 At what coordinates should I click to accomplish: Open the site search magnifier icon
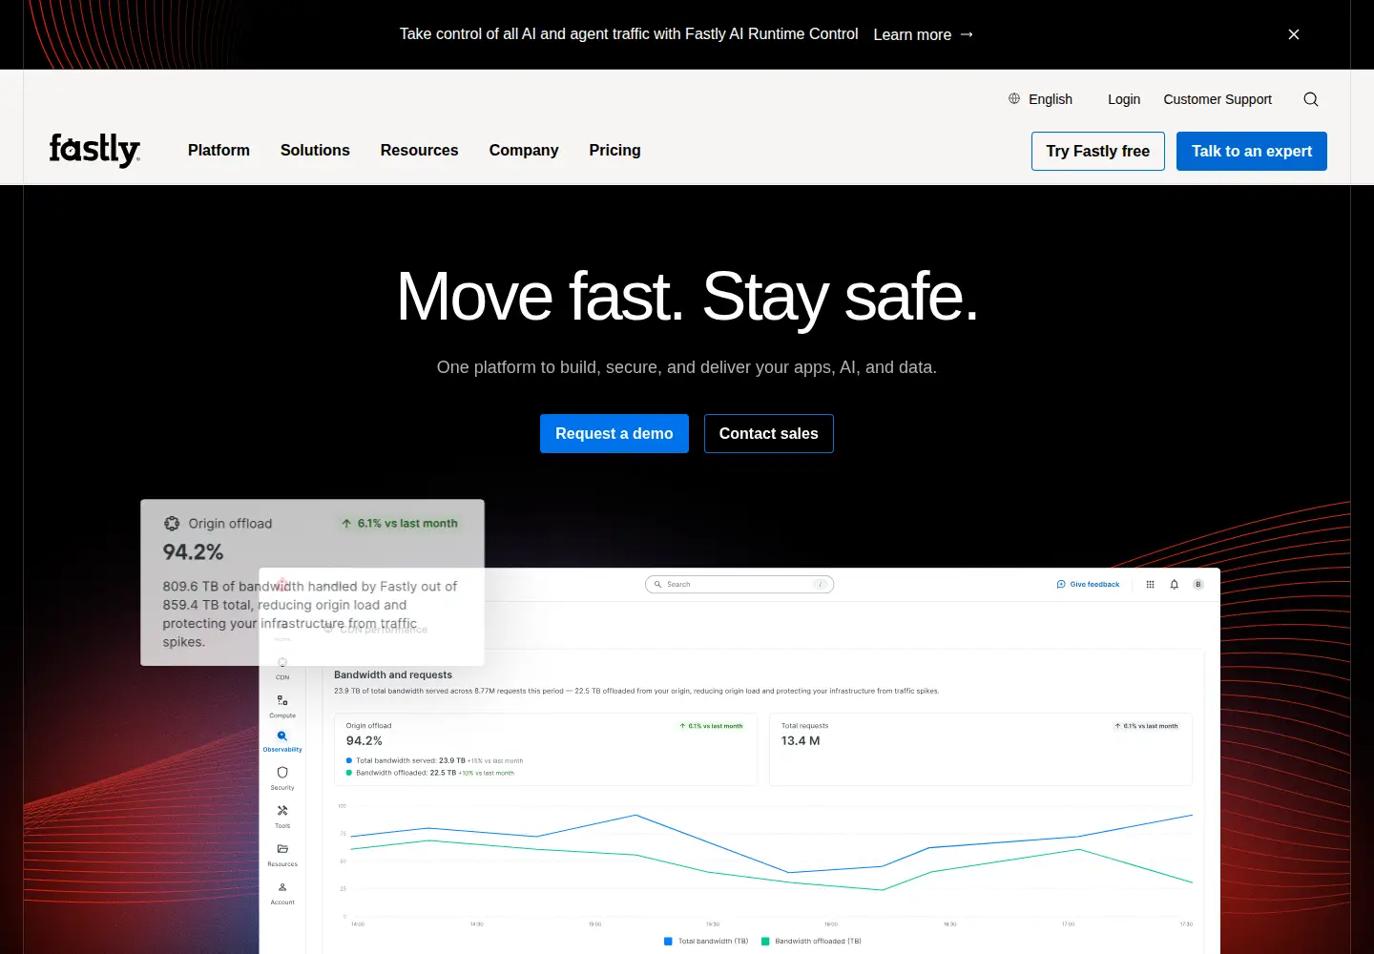click(1311, 99)
